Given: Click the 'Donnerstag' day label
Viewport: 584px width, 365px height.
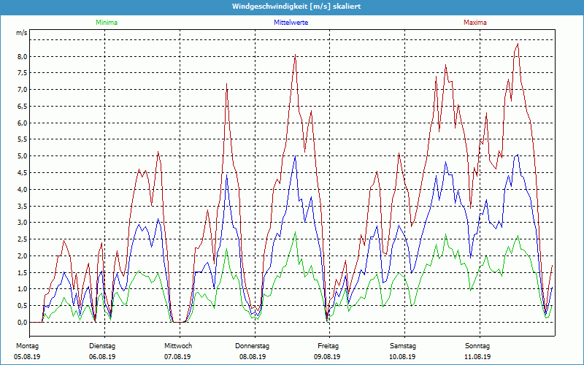Looking at the screenshot, I should tap(252, 346).
